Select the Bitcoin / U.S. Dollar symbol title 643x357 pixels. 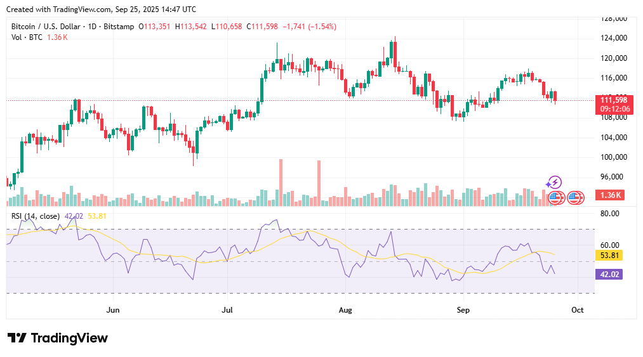(x=46, y=27)
